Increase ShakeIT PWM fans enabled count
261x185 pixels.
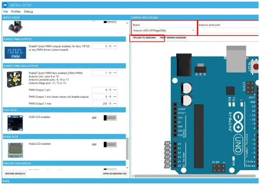pyautogui.click(x=110, y=73)
